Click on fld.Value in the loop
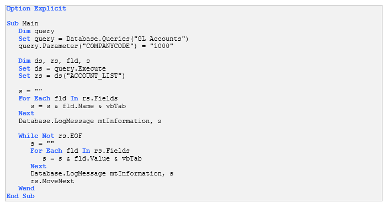Viewport: 388px width, 208px height. [x=92, y=158]
